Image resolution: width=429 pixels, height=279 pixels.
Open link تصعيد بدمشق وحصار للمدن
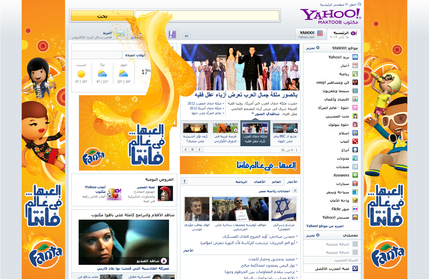tap(272, 259)
